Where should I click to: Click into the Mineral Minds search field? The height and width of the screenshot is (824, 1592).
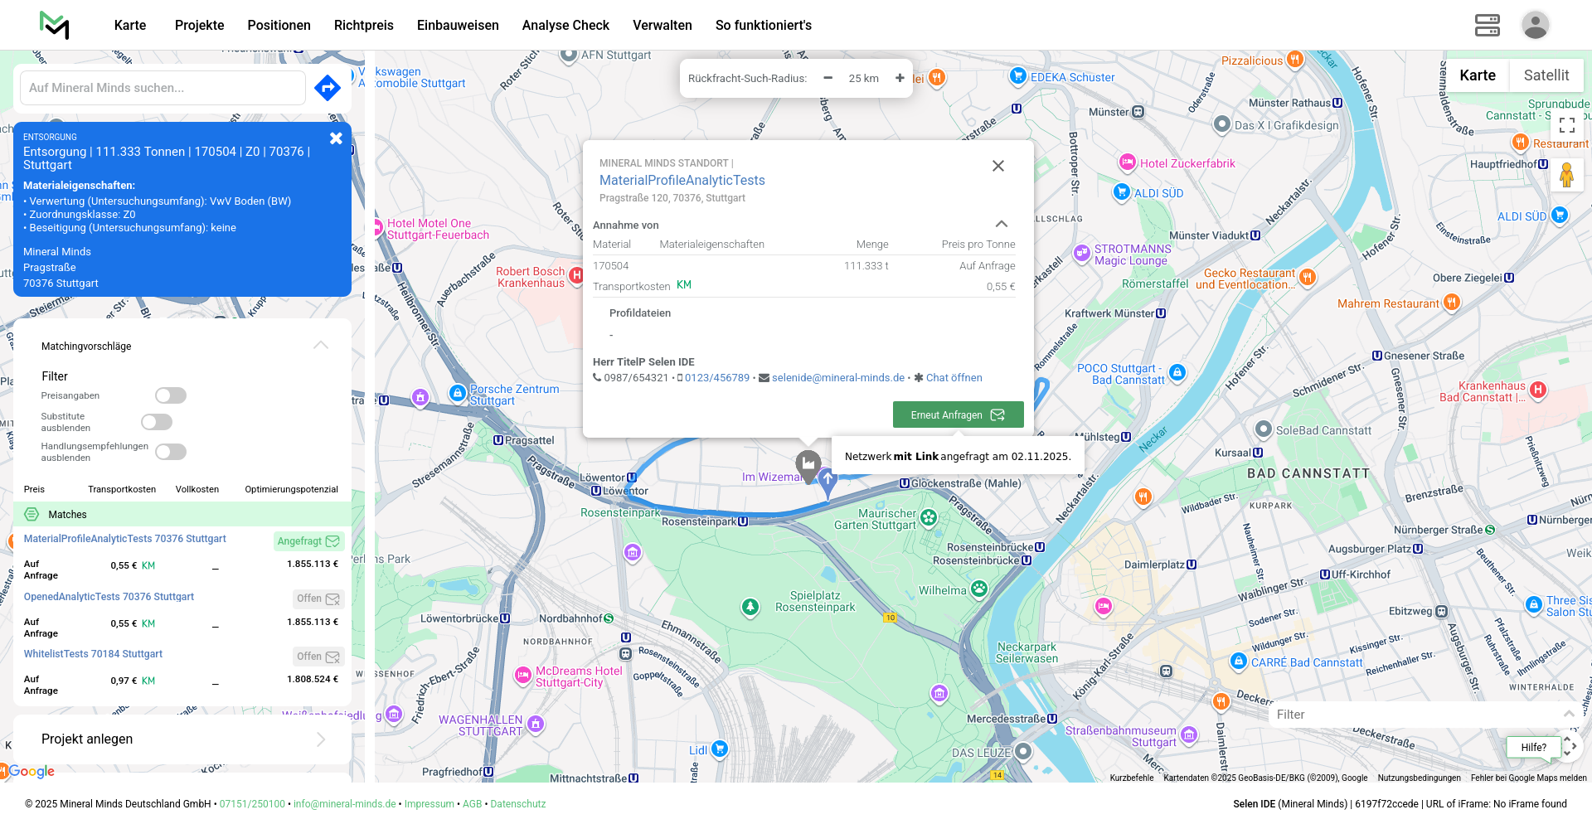(163, 88)
